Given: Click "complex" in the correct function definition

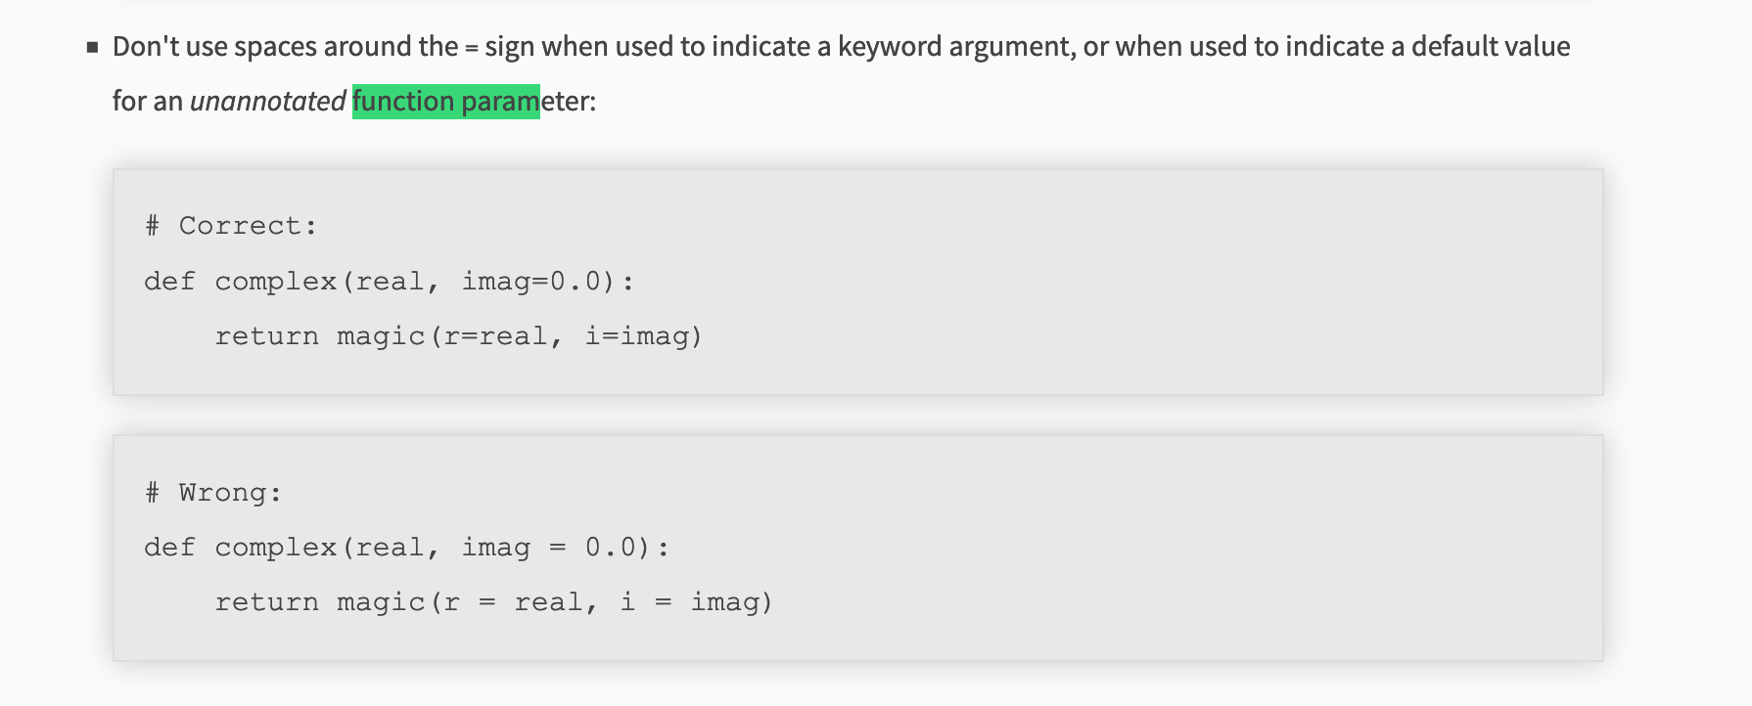Looking at the screenshot, I should pos(275,282).
